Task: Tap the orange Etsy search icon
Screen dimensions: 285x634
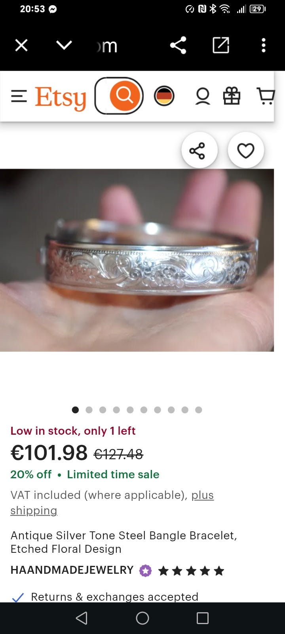Action: 124,95
